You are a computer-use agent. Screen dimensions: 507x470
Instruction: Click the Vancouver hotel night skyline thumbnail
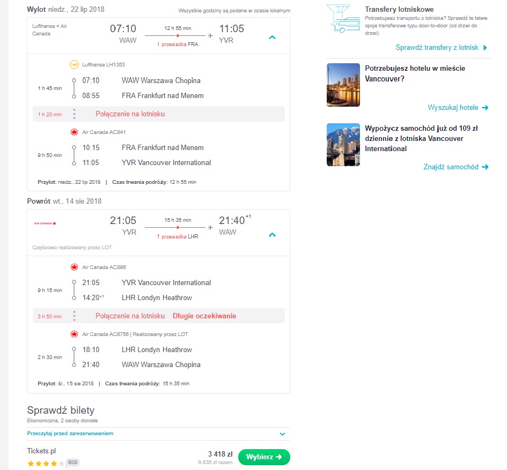coord(343,85)
